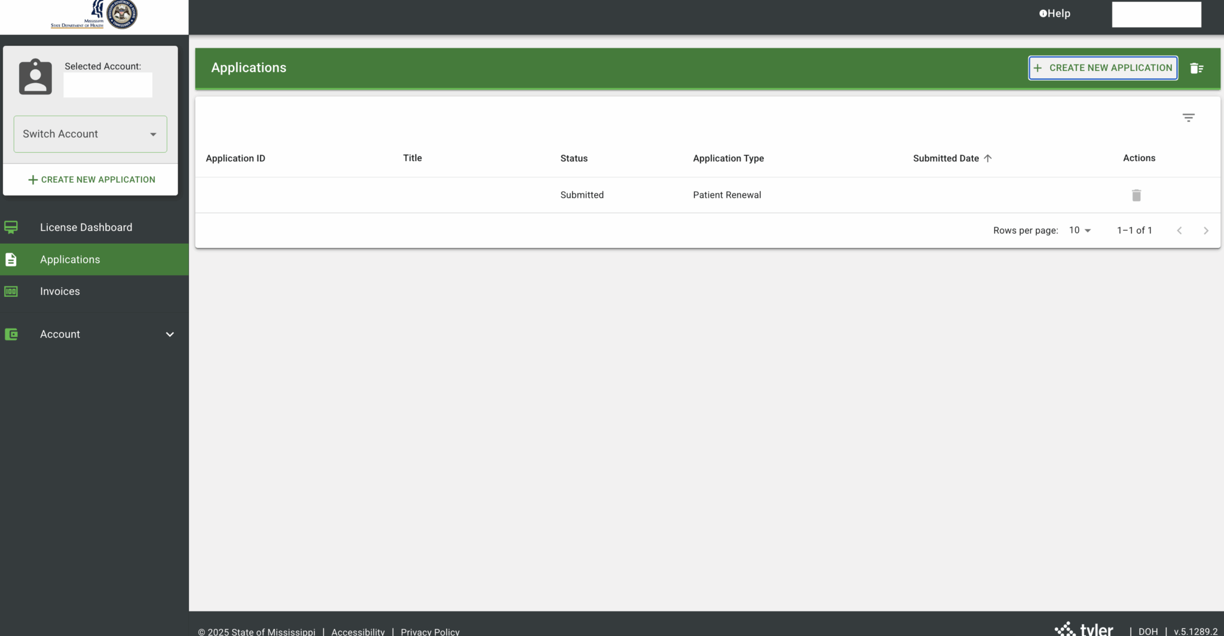This screenshot has height=636, width=1224.
Task: Change rows per page dropdown
Action: (1079, 231)
